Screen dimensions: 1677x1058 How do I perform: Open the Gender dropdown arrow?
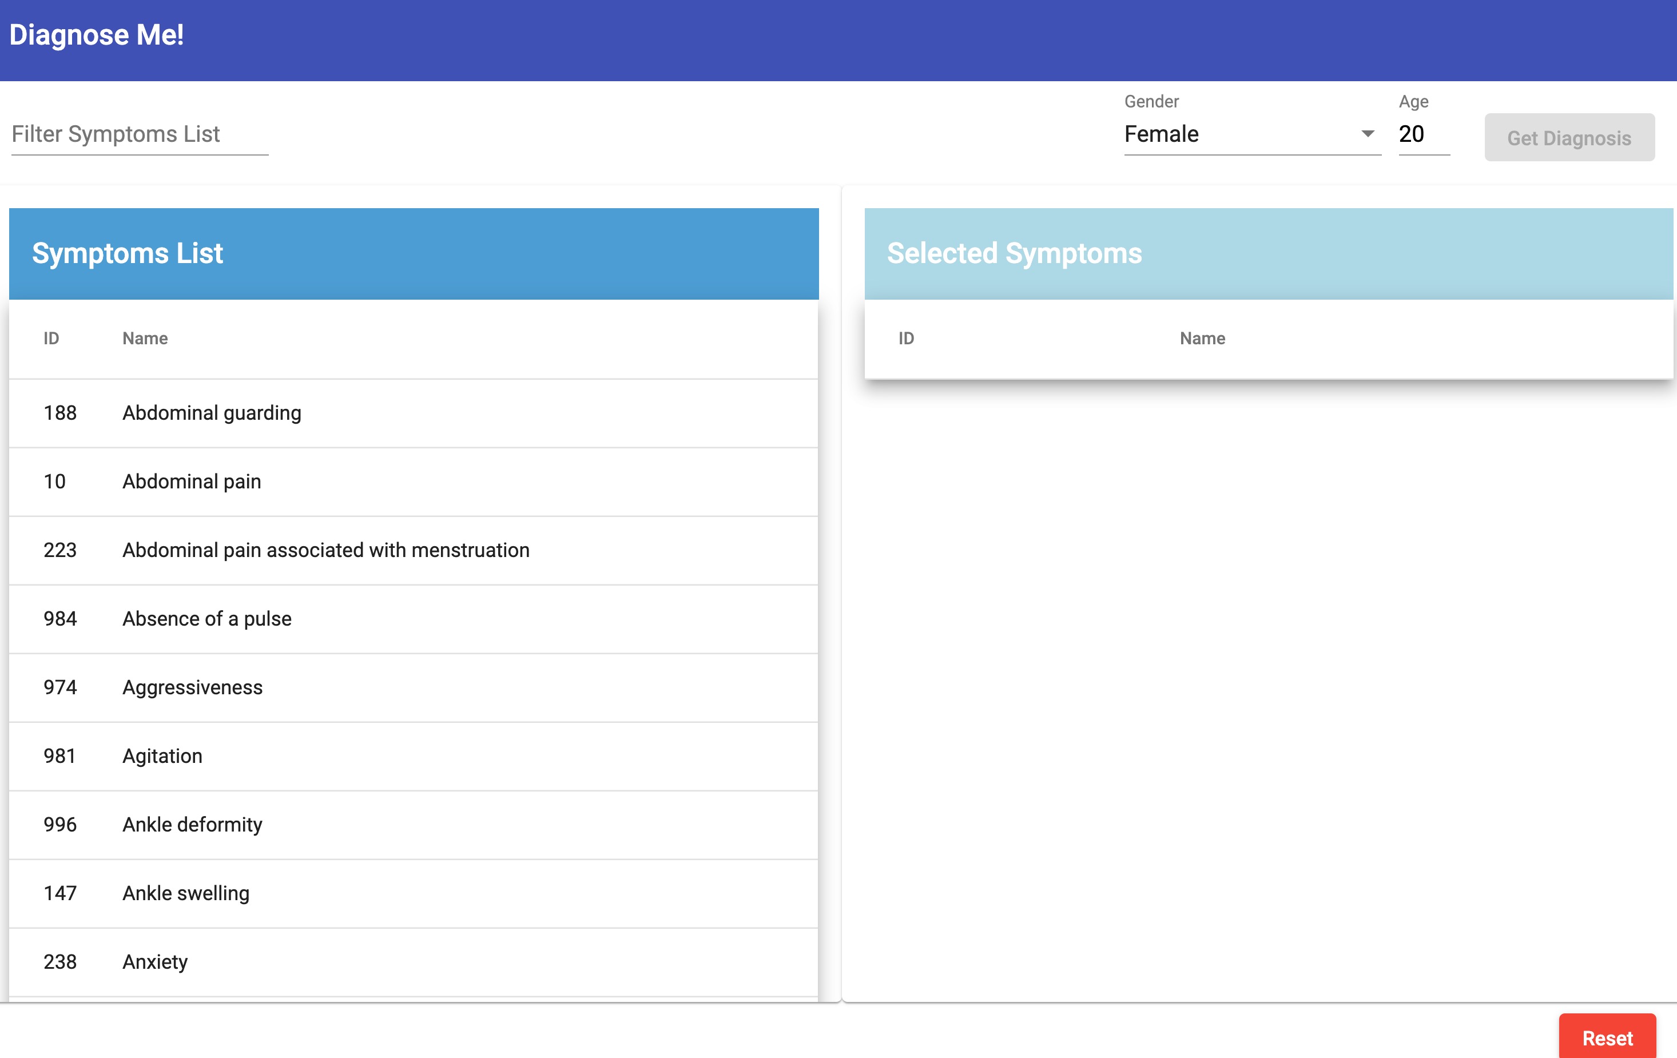[x=1367, y=134]
